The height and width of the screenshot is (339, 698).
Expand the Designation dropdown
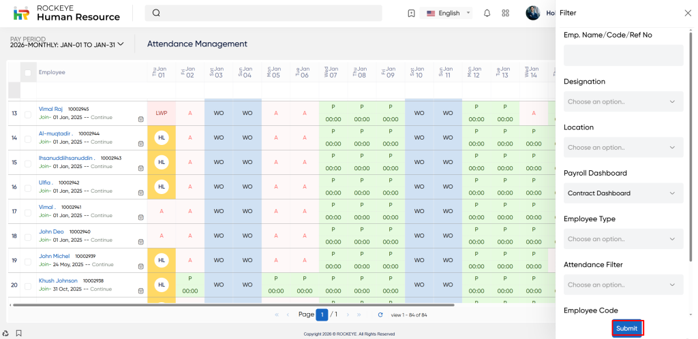(x=623, y=101)
